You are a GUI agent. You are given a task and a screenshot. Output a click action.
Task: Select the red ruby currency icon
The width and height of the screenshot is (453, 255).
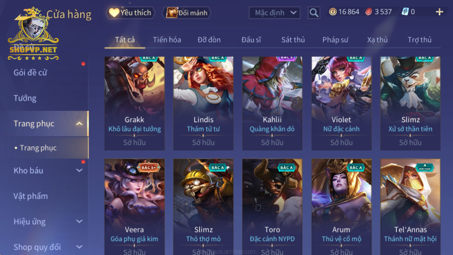(x=369, y=12)
